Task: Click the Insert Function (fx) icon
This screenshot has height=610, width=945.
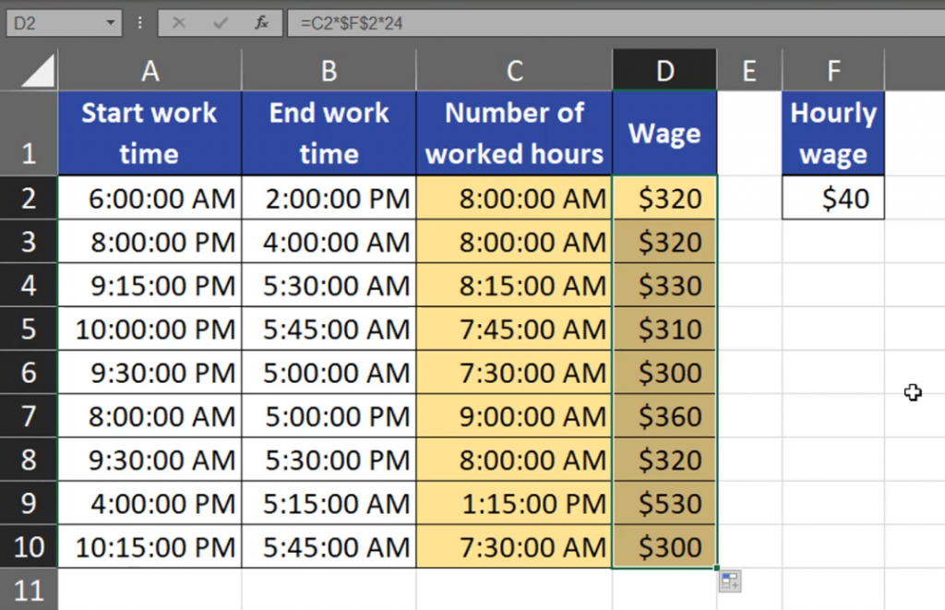Action: pos(260,24)
